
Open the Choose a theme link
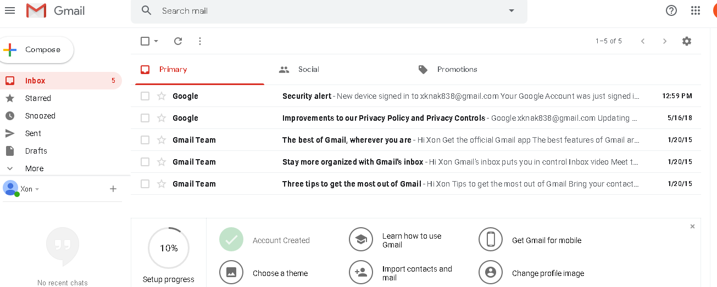[280, 273]
